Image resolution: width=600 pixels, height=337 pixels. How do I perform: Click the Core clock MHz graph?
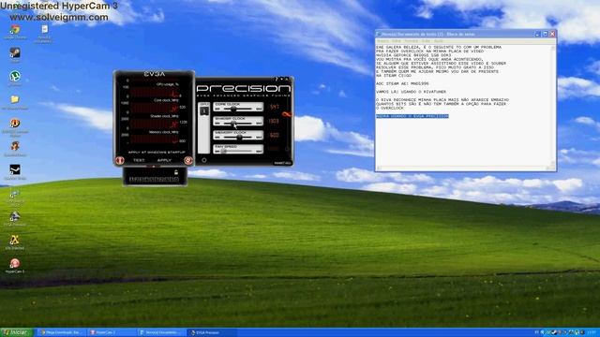point(154,109)
